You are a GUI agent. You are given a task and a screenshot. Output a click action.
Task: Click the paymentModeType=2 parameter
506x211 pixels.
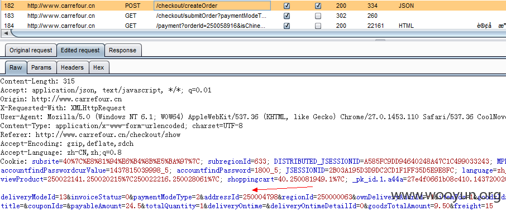pyautogui.click(x=167, y=197)
